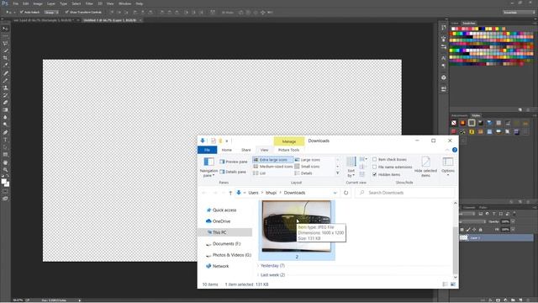
Task: Open the History panel icon in Photoshop dock
Action: (444, 28)
